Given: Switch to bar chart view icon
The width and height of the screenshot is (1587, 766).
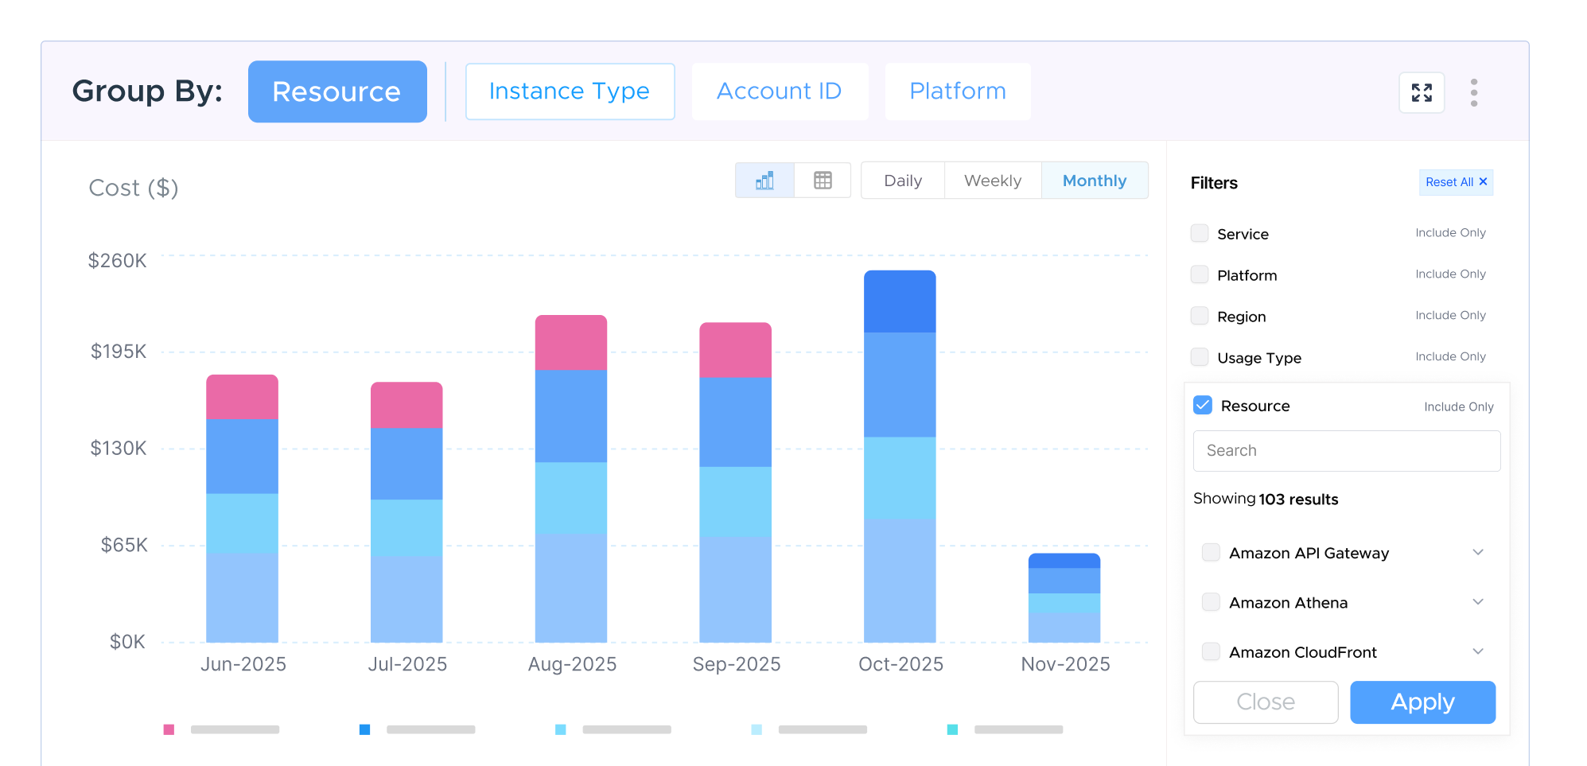Looking at the screenshot, I should 764,181.
